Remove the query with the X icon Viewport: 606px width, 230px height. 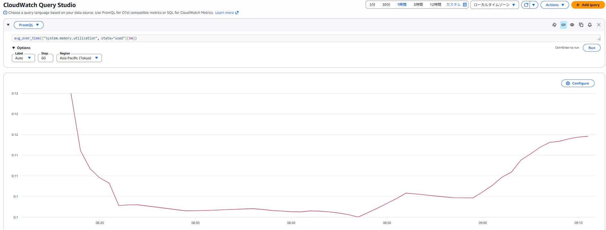[x=599, y=25]
